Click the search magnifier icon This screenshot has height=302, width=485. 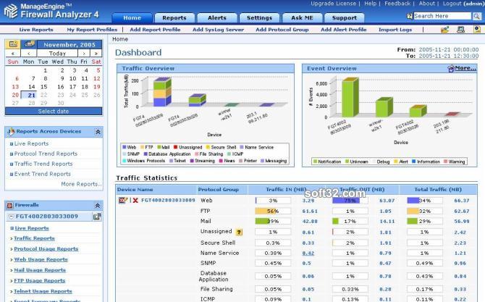tap(476, 16)
